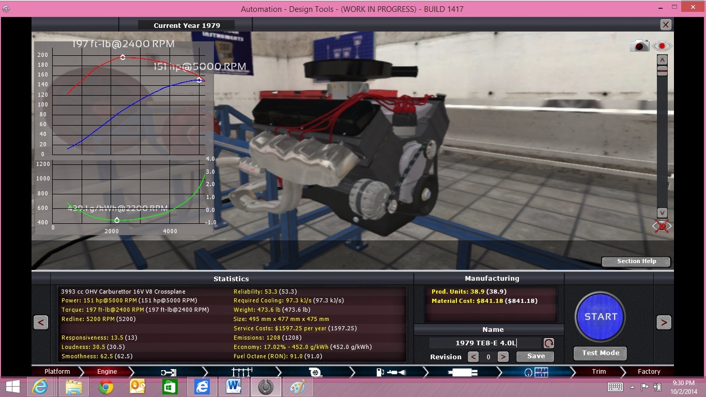Click the camera screenshot icon
Screen dimensions: 706x397
[x=639, y=46]
